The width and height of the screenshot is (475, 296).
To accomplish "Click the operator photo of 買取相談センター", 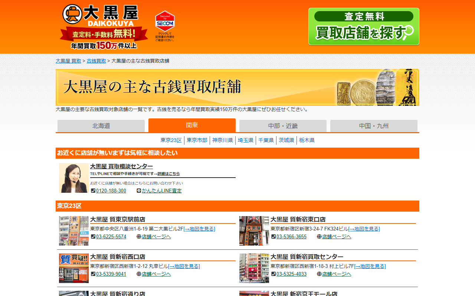I will [74, 178].
